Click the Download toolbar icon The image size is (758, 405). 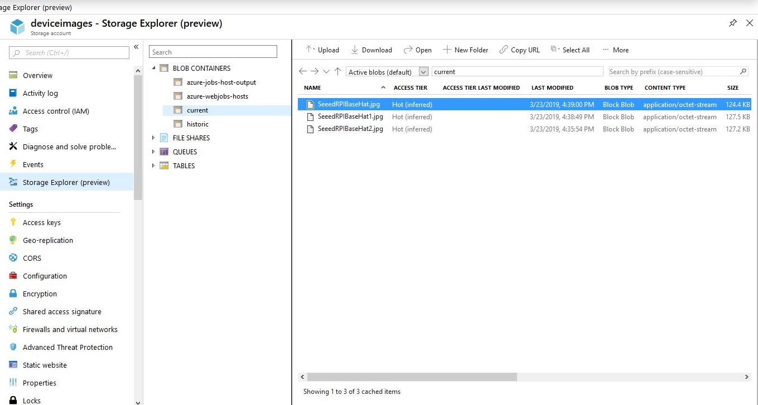click(355, 50)
